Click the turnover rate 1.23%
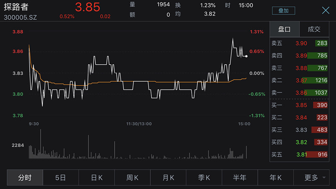Image resolution: width=336 pixels, height=189 pixels. tap(207, 5)
